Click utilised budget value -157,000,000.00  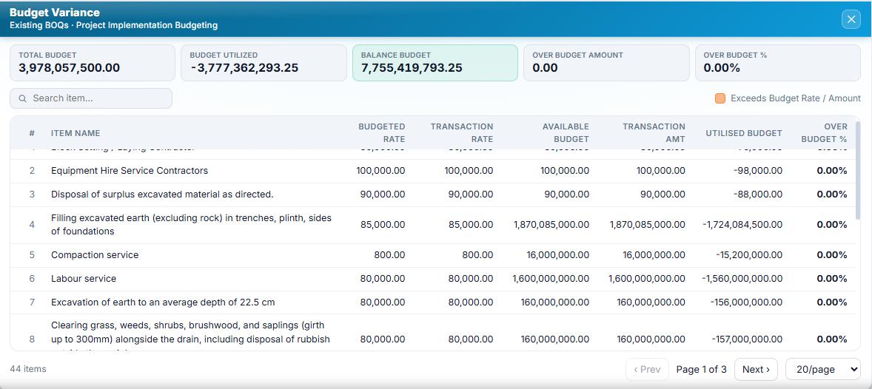747,339
